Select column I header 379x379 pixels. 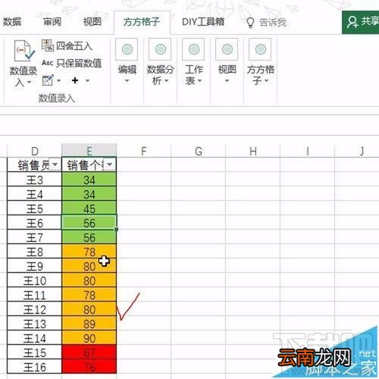coord(308,152)
